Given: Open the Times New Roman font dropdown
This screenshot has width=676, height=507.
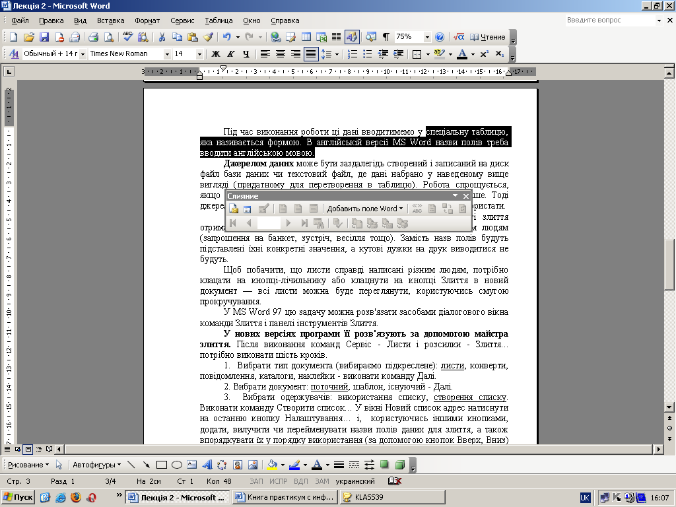Looking at the screenshot, I should (x=167, y=54).
